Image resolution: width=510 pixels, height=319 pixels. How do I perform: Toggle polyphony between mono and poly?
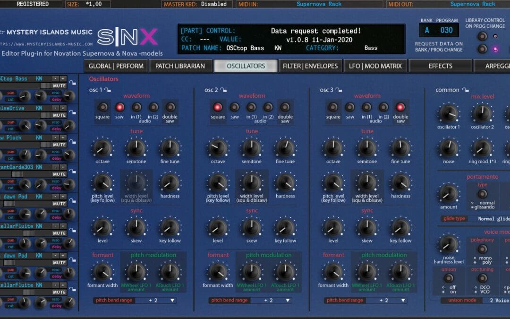click(x=482, y=250)
